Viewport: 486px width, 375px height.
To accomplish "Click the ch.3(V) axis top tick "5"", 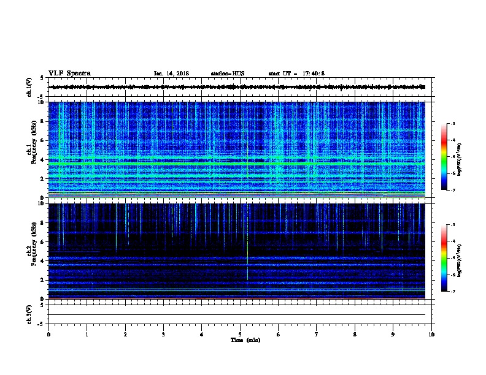I will pyautogui.click(x=42, y=305).
